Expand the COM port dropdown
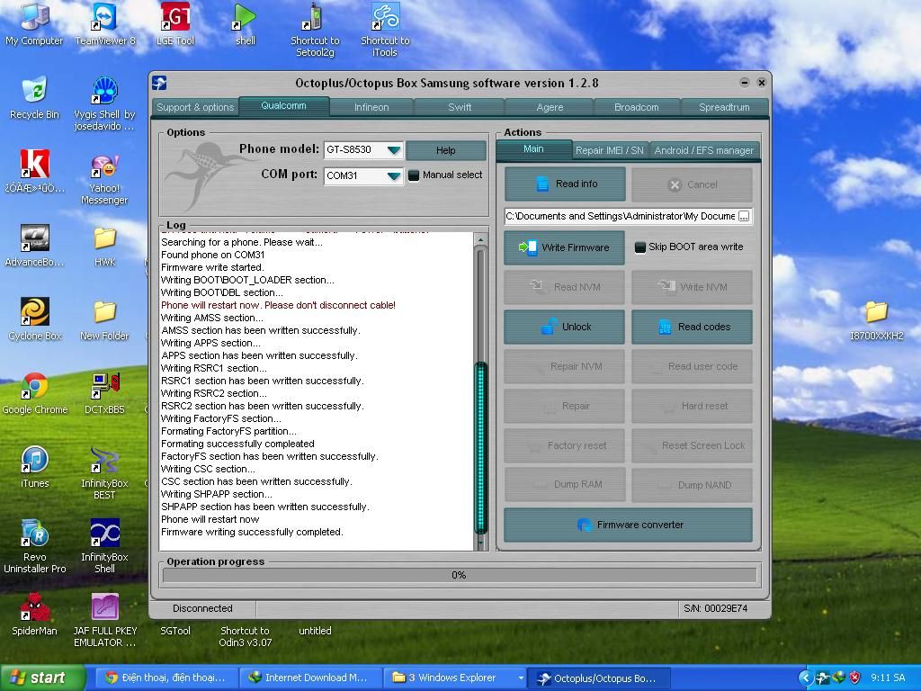Image resolution: width=921 pixels, height=691 pixels. point(394,175)
